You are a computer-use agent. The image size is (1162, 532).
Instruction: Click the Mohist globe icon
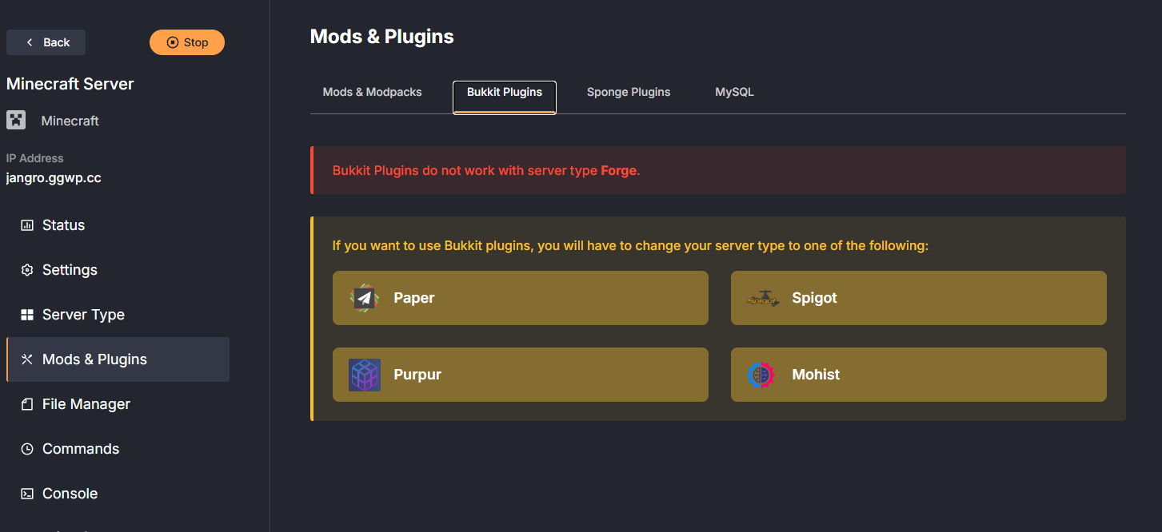[760, 375]
